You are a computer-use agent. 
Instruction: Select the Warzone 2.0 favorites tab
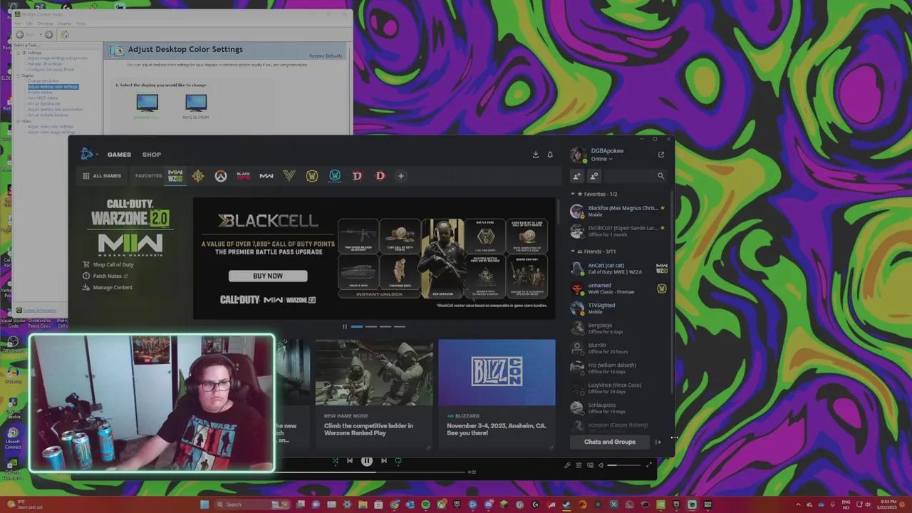175,176
